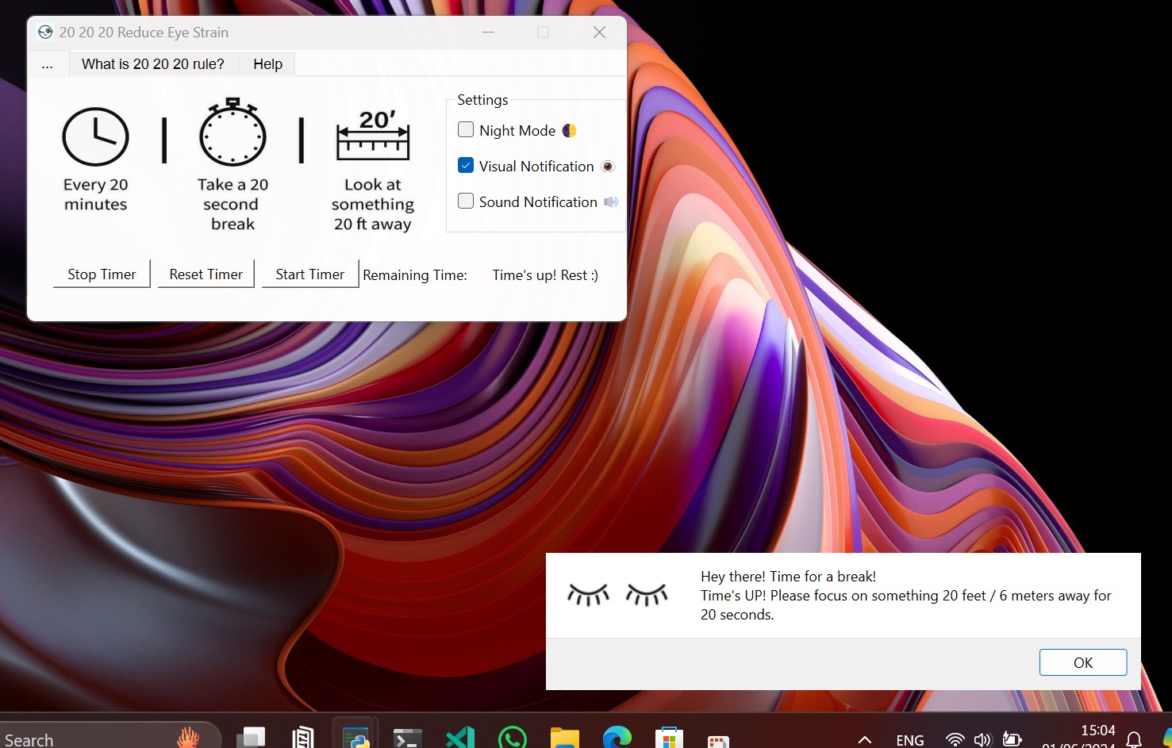Click the 20' ruler icon for look-at-distance
1172x748 pixels.
click(x=372, y=136)
